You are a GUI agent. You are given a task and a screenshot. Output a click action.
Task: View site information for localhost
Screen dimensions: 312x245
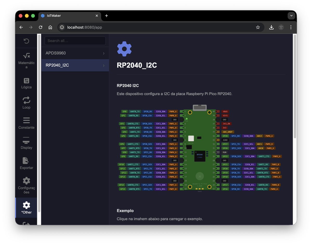click(62, 27)
